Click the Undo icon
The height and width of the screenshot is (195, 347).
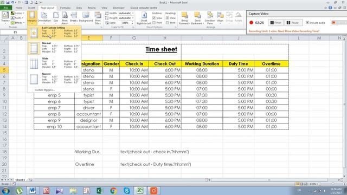coord(13,2)
